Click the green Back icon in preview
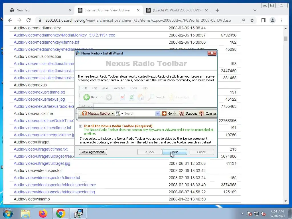 point(87,97)
